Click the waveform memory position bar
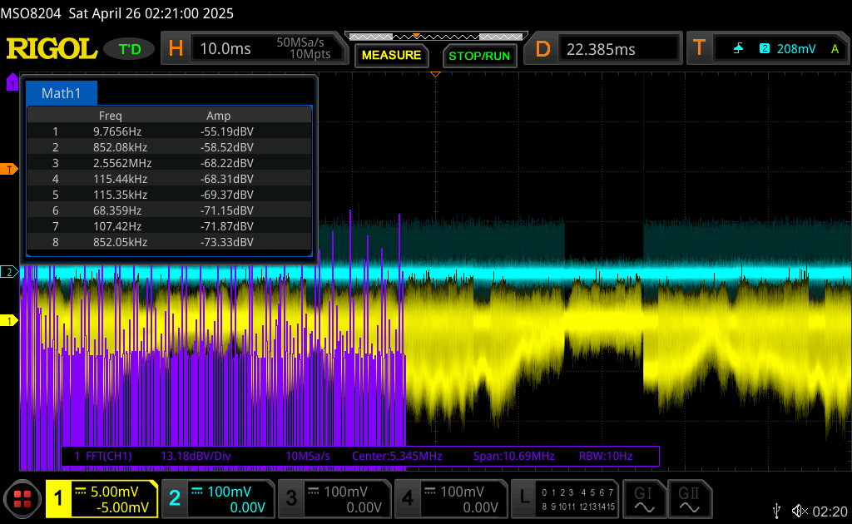Screen dimensions: 852x524 (433, 37)
